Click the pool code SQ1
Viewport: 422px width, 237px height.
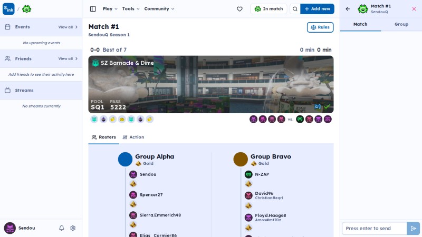click(x=98, y=107)
